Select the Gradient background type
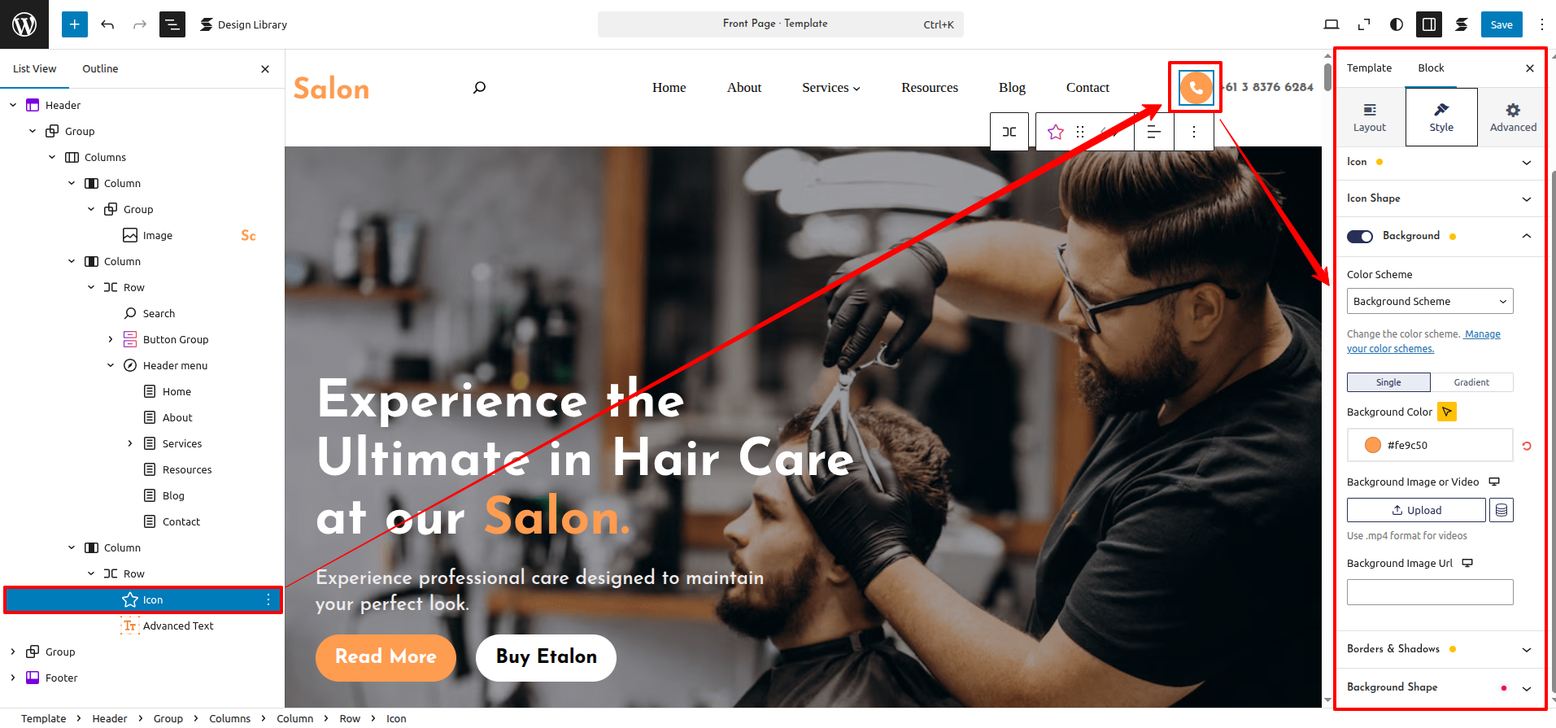 pos(1471,382)
